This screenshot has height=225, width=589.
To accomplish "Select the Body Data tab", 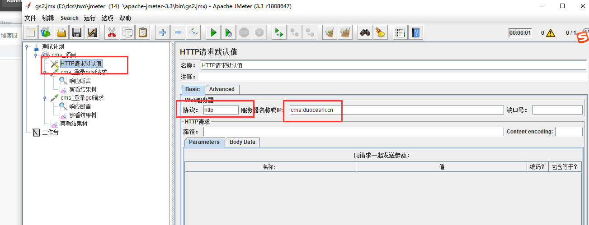I will [x=242, y=142].
